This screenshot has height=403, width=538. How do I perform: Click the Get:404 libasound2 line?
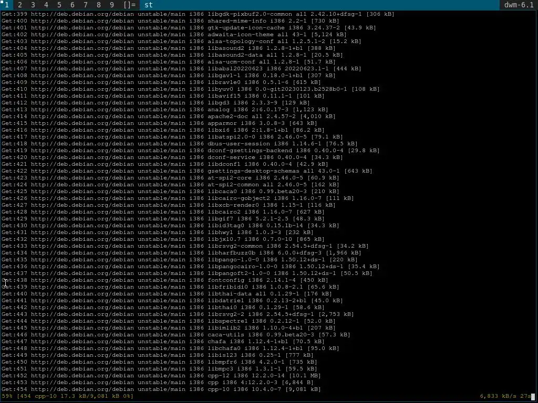pyautogui.click(x=169, y=48)
